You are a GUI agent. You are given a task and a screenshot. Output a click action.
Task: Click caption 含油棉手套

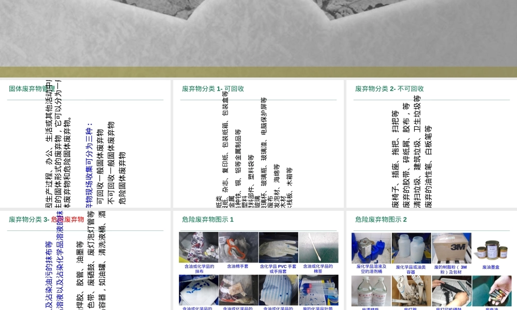238,266
